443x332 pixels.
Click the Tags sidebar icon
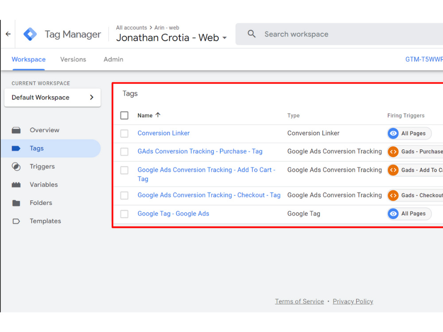[x=16, y=148]
